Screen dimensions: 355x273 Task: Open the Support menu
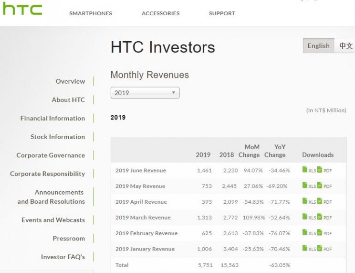click(x=222, y=13)
